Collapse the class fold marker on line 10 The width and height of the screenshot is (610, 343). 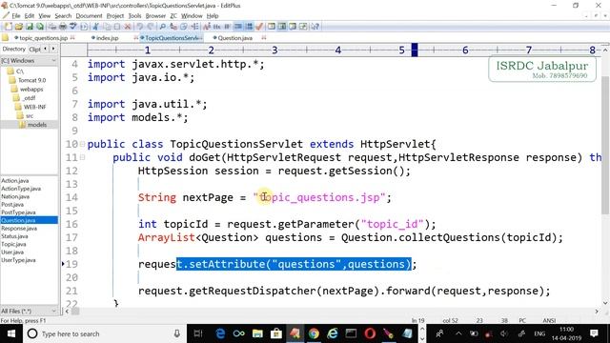click(83, 144)
